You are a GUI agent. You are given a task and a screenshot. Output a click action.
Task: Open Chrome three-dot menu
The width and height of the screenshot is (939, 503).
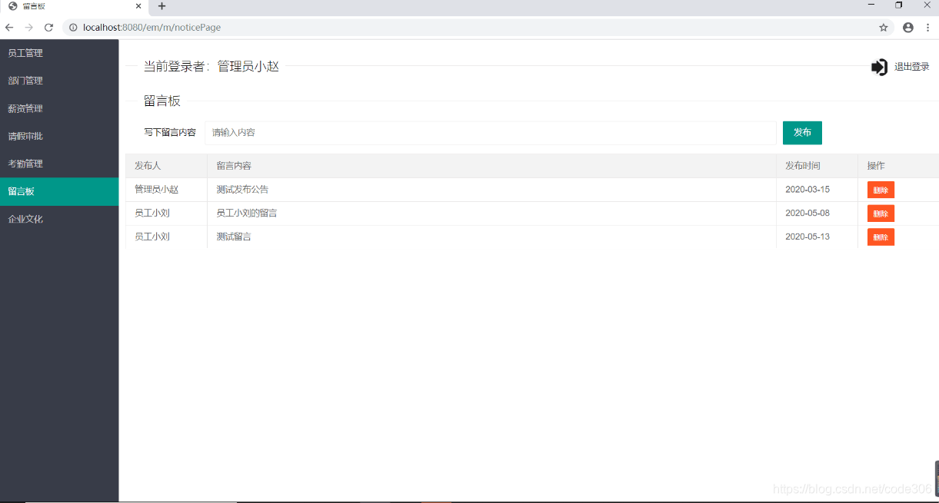[928, 27]
